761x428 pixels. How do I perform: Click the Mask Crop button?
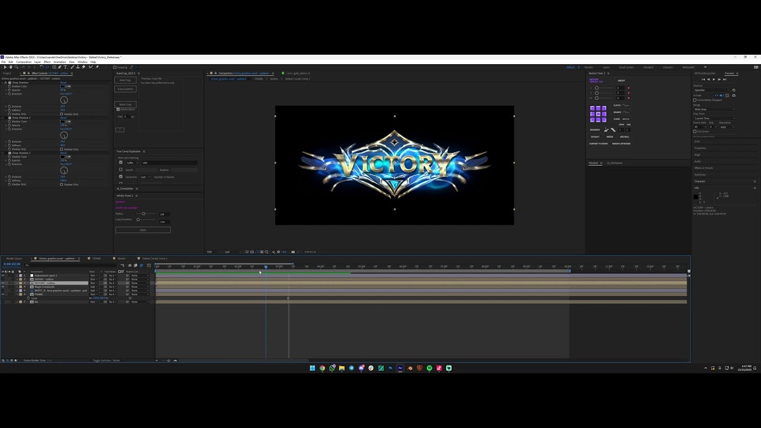(125, 105)
